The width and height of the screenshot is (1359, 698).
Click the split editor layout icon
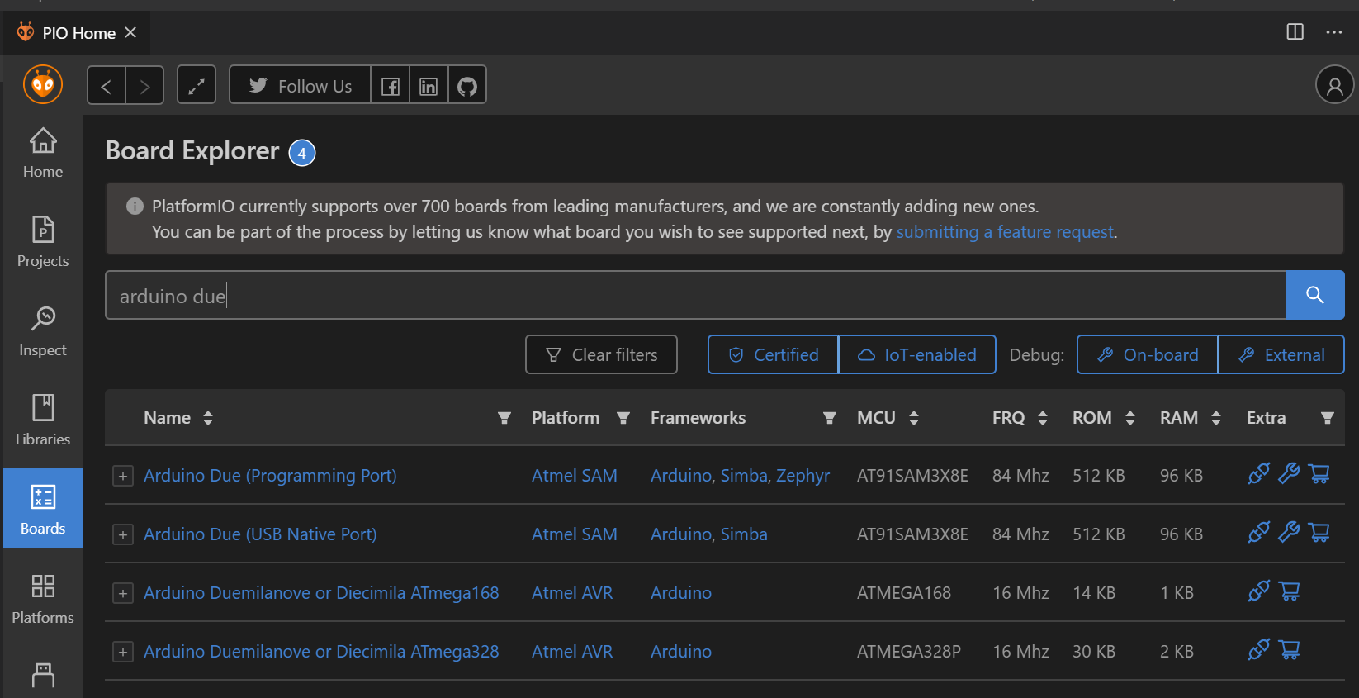tap(1295, 32)
